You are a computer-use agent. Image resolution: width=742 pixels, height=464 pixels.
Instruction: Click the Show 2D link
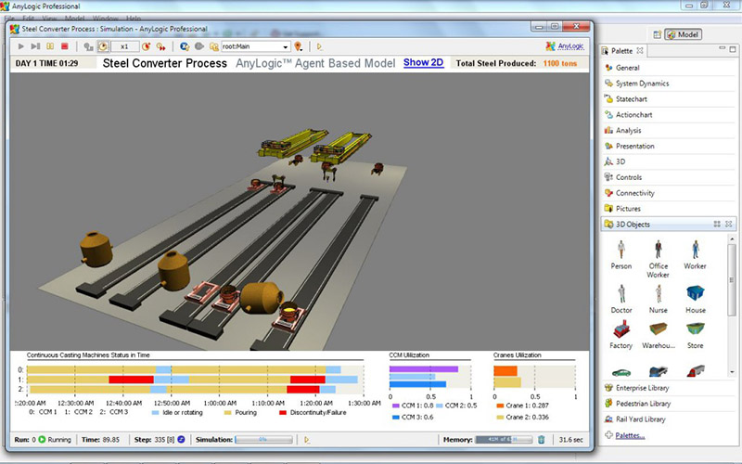(423, 62)
